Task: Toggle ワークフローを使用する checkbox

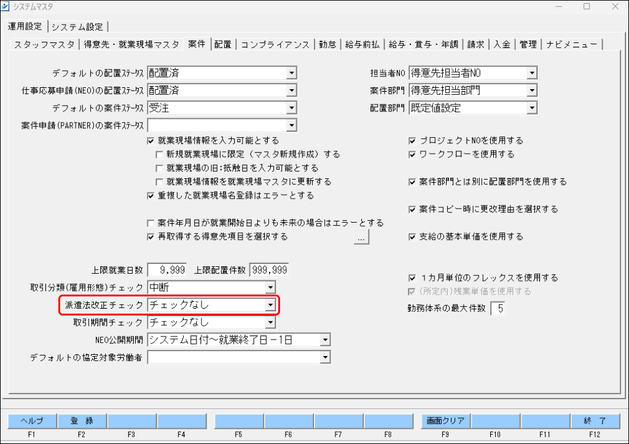Action: [x=412, y=154]
